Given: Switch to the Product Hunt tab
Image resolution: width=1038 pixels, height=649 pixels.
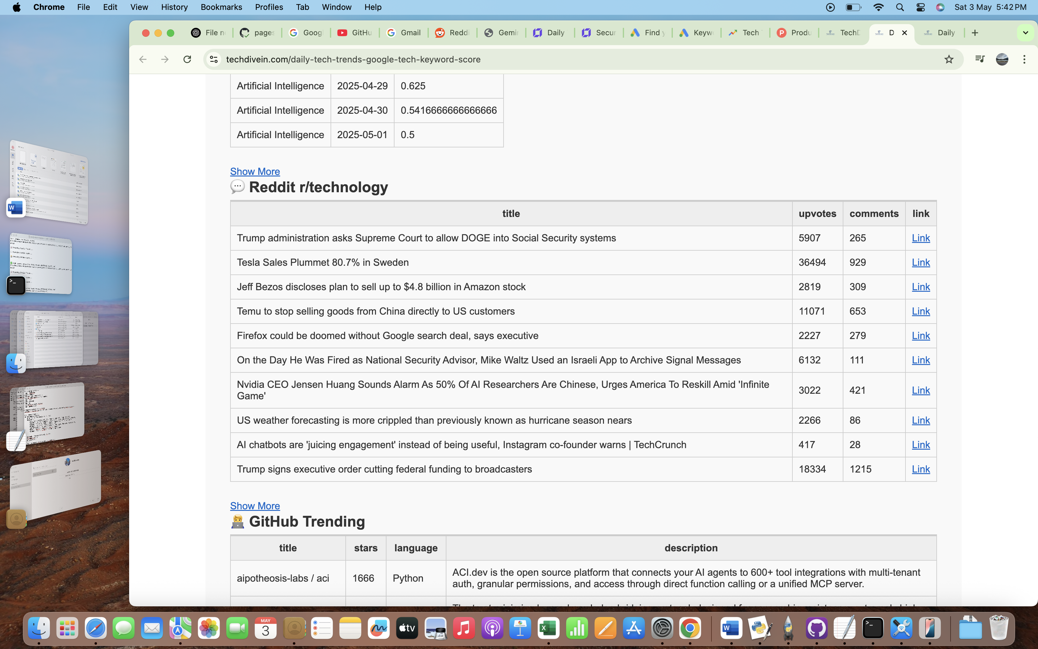Looking at the screenshot, I should [794, 33].
